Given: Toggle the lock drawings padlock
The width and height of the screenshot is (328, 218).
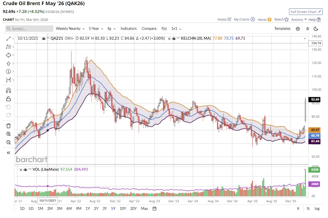Looking at the screenshot, I should point(8,98).
